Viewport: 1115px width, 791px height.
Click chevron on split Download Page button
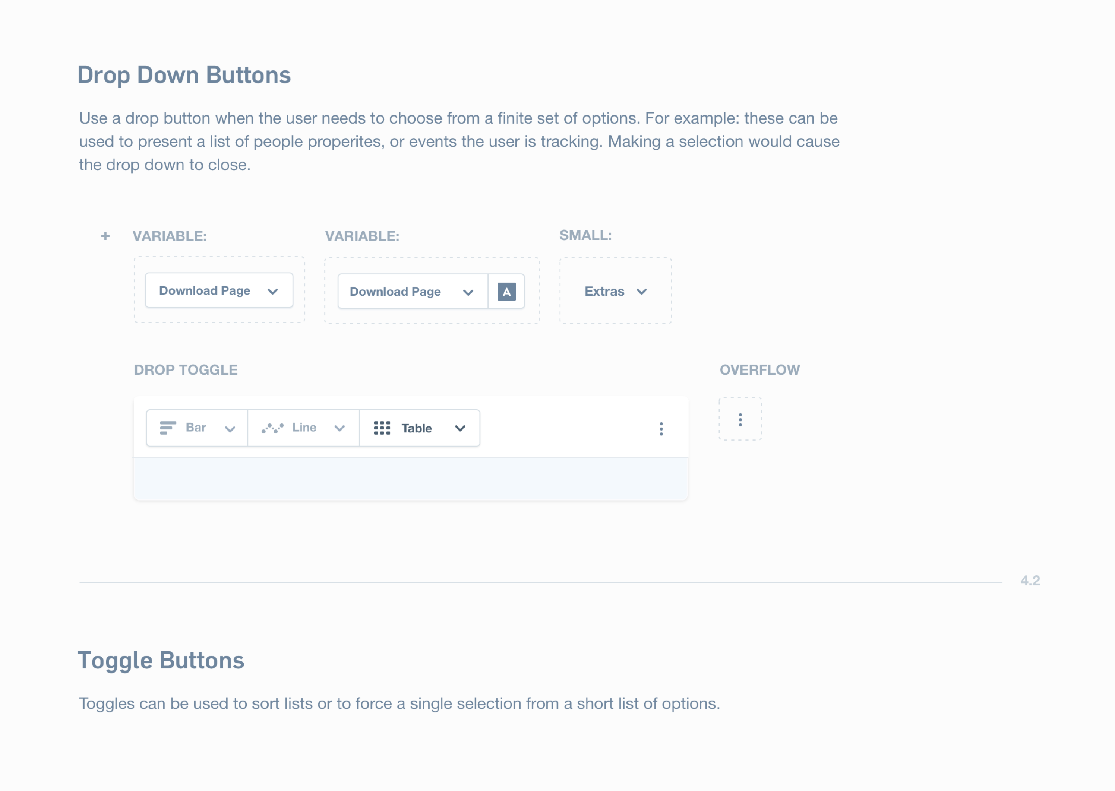[468, 293]
